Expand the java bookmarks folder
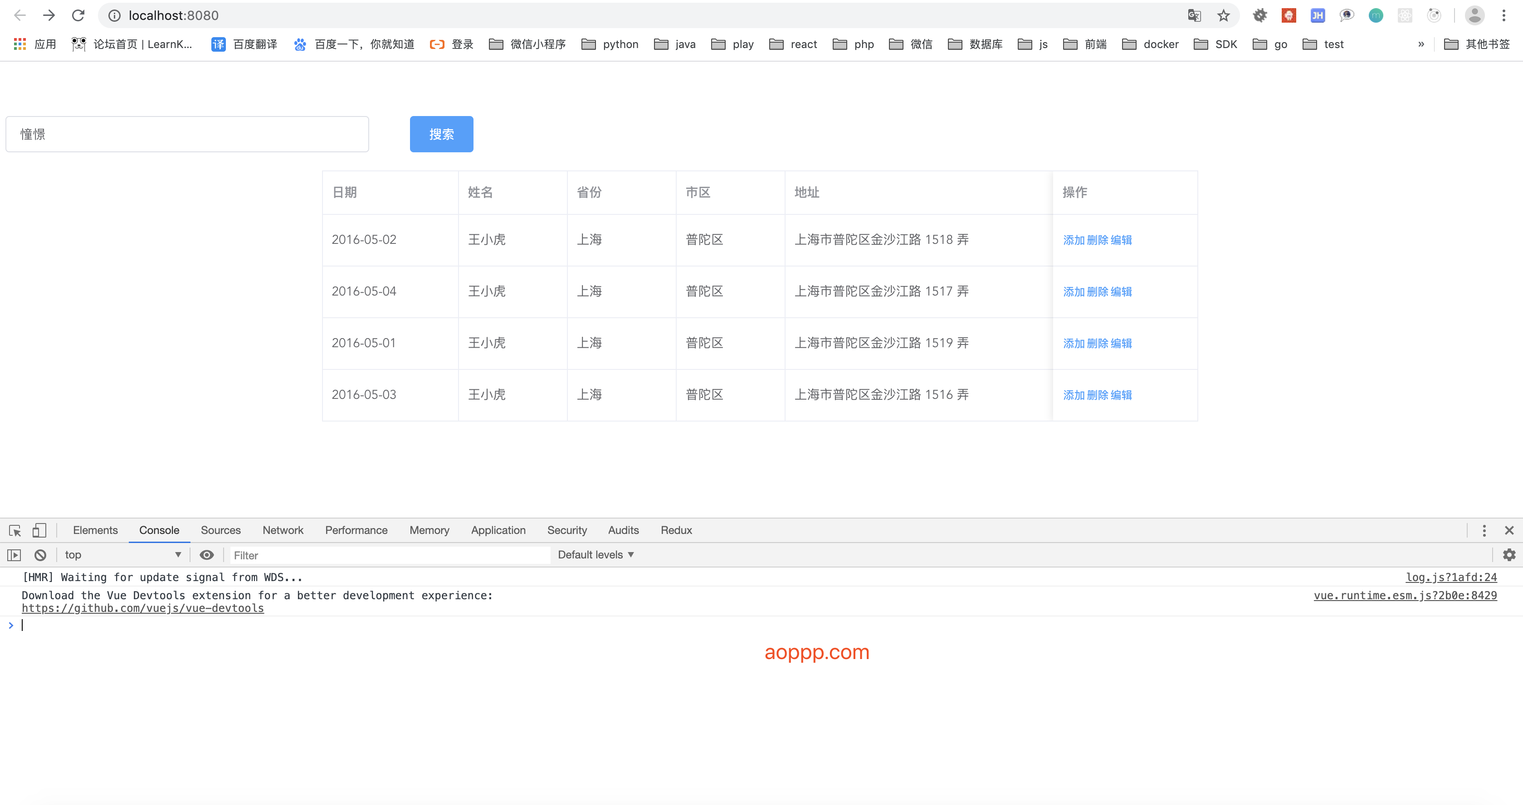 (674, 44)
